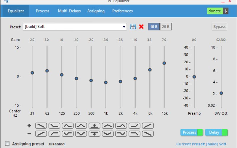Save preset with the floppy disk icon
The width and height of the screenshot is (237, 148).
click(x=133, y=27)
